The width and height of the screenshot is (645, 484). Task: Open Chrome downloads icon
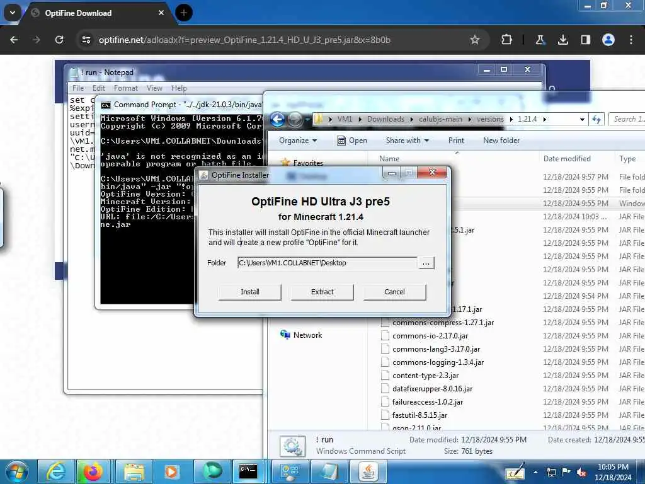(x=562, y=40)
